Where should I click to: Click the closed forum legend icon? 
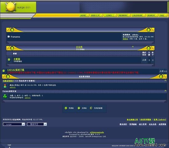pyautogui.click(x=91, y=108)
